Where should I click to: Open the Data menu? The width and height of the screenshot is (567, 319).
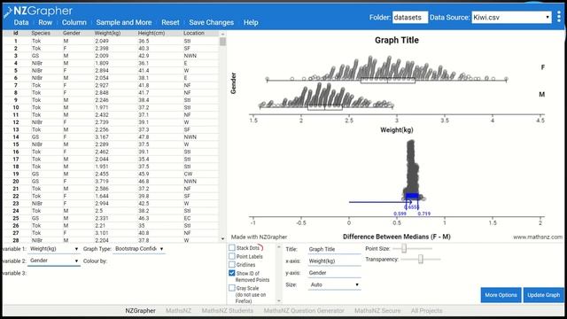pyautogui.click(x=21, y=22)
